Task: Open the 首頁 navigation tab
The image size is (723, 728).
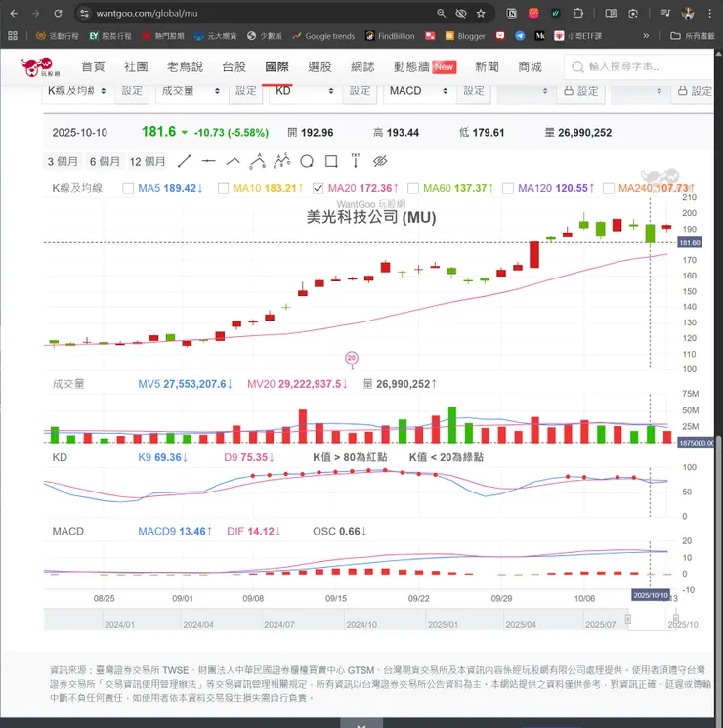Action: (x=93, y=66)
